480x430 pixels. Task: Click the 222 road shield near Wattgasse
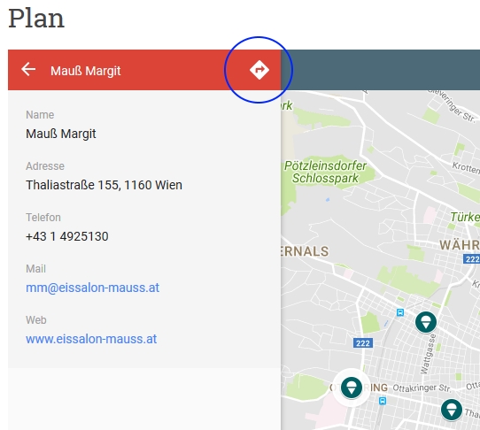[x=363, y=343]
